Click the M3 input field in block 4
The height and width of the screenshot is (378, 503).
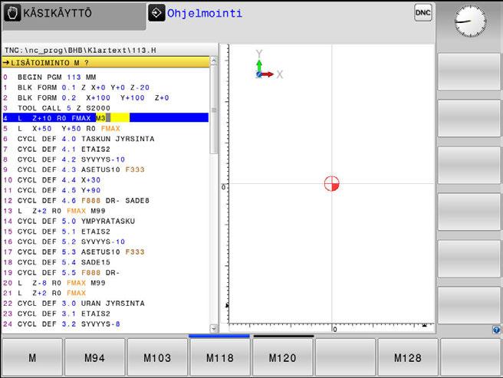(x=113, y=118)
